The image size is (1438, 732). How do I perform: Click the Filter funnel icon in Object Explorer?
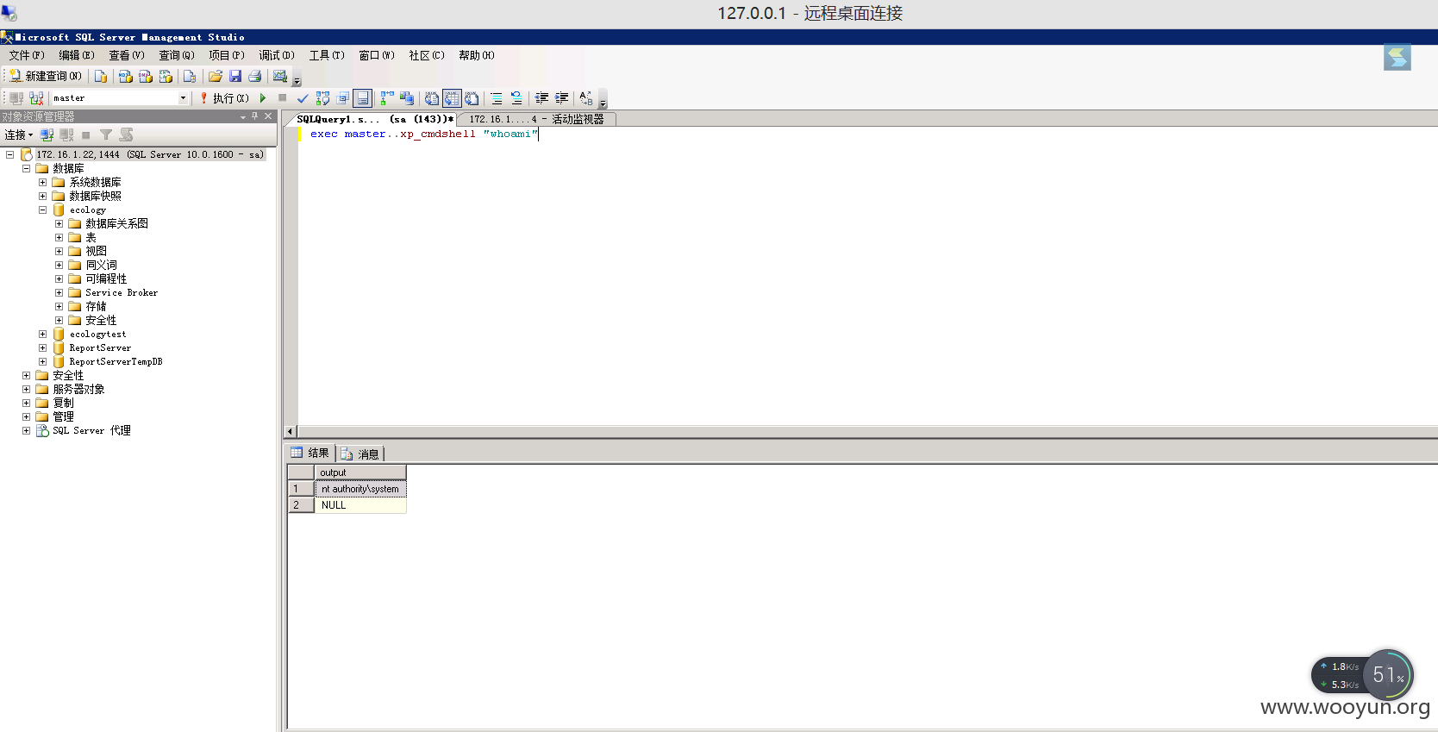[106, 135]
